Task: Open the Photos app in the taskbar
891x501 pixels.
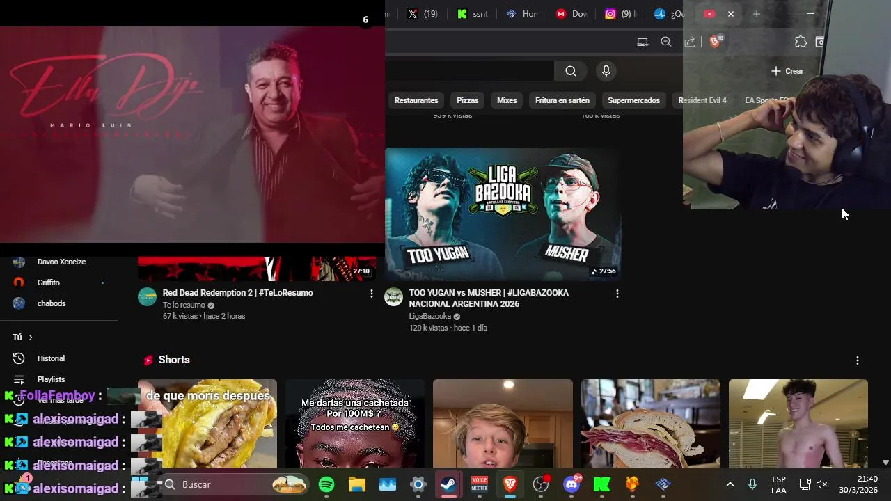Action: click(388, 484)
